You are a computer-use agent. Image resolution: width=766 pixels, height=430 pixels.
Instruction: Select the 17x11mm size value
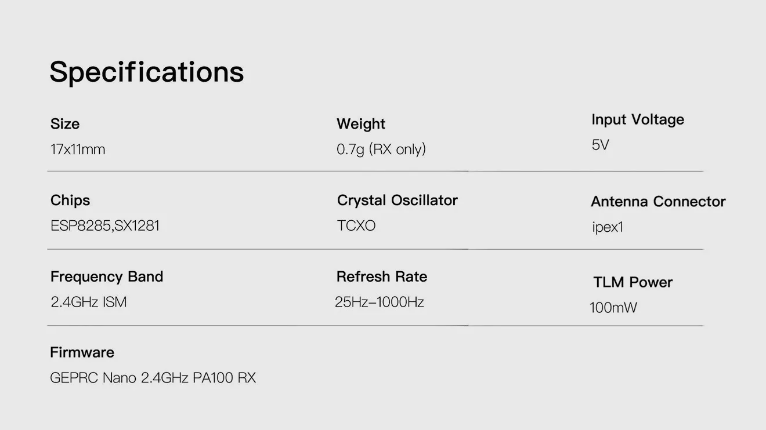[78, 150]
